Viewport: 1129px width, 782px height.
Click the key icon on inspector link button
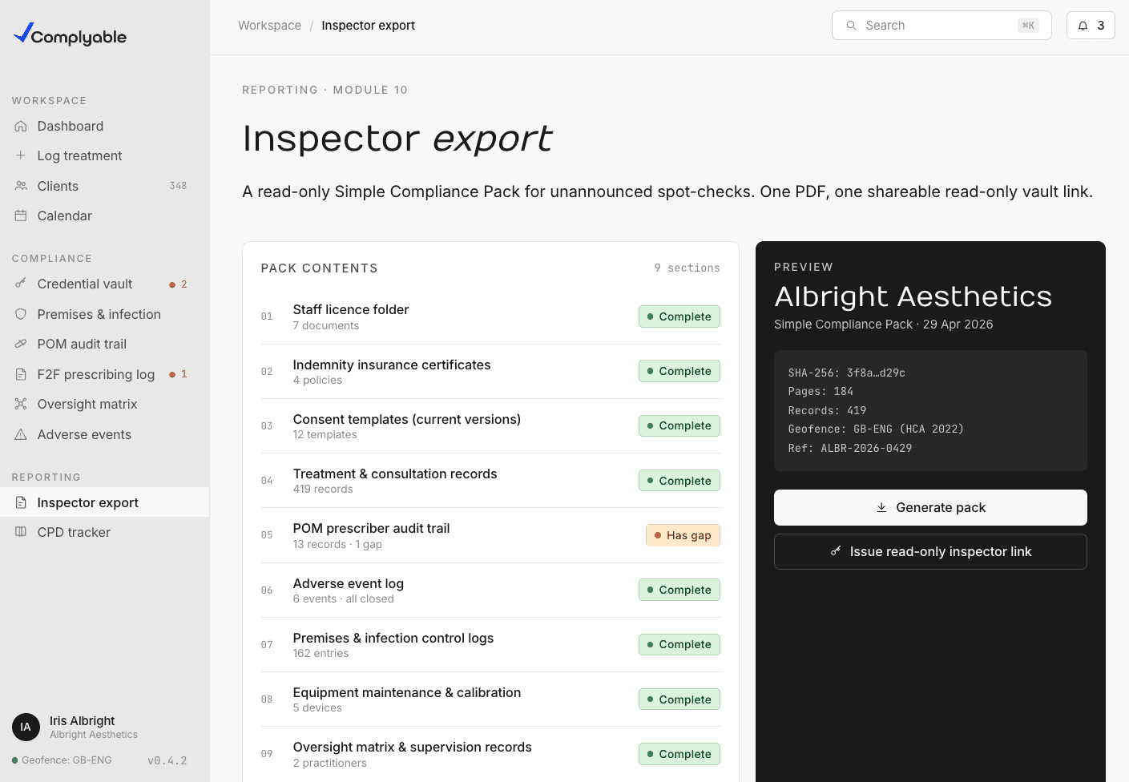pyautogui.click(x=836, y=551)
